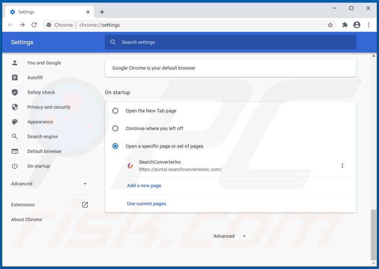
Task: Choose Open a specific page or set of pages
Action: [115, 146]
